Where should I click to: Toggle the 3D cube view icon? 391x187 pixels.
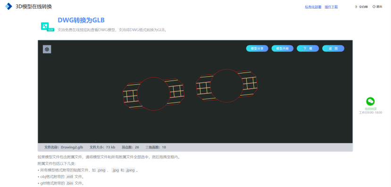tap(47, 49)
